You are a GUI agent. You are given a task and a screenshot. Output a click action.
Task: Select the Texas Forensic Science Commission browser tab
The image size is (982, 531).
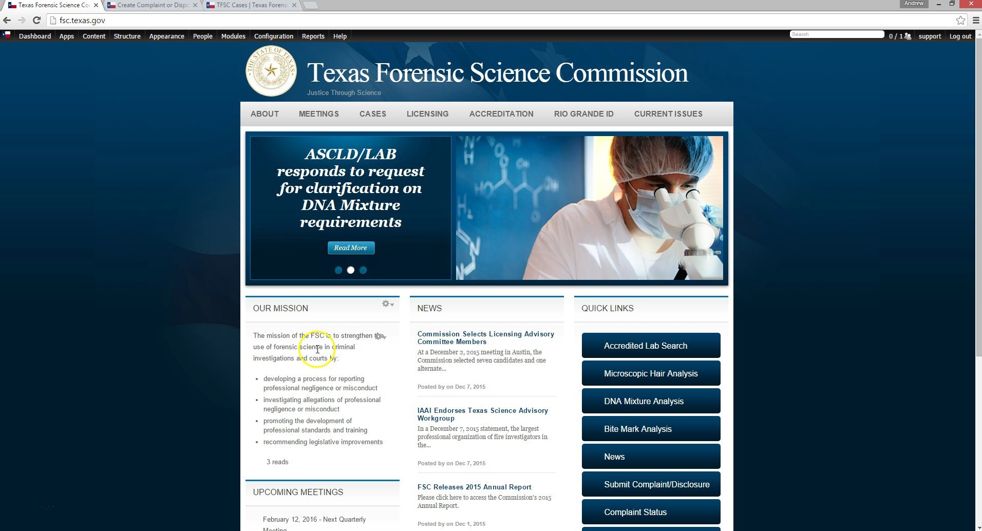coord(53,5)
